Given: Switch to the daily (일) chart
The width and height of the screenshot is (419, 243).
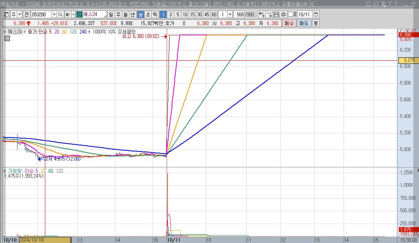Looking at the screenshot, I should pos(111,14).
